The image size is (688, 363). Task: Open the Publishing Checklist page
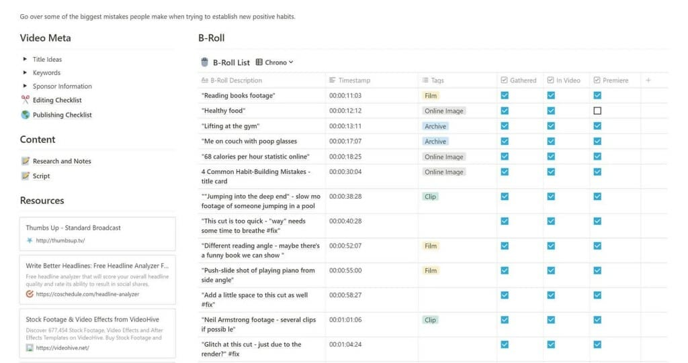[62, 115]
